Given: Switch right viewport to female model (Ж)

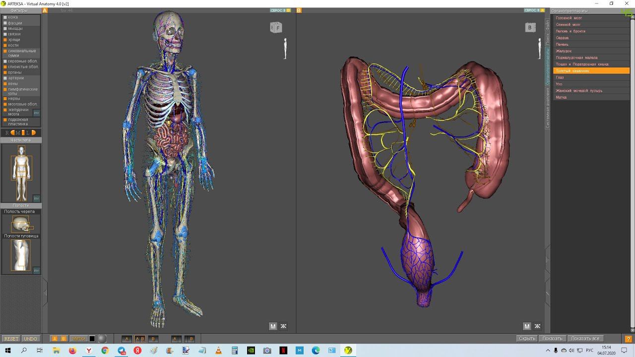Looking at the screenshot, I should [537, 326].
